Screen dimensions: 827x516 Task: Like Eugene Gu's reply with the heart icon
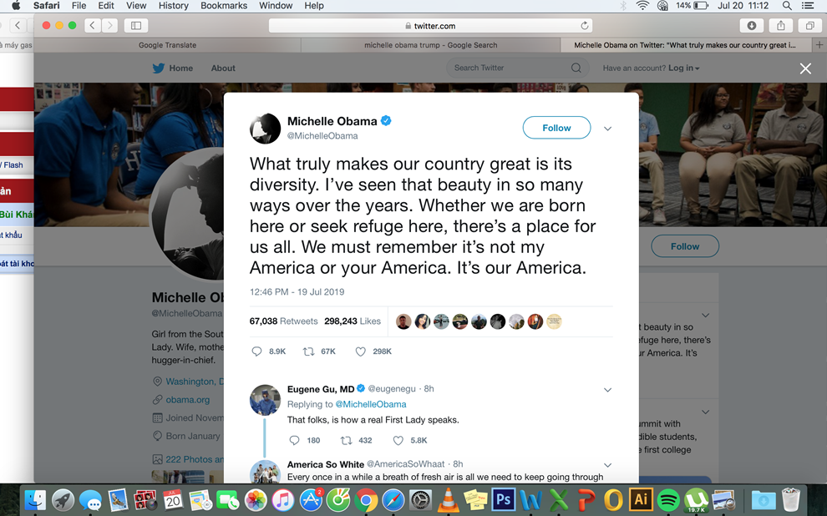398,441
